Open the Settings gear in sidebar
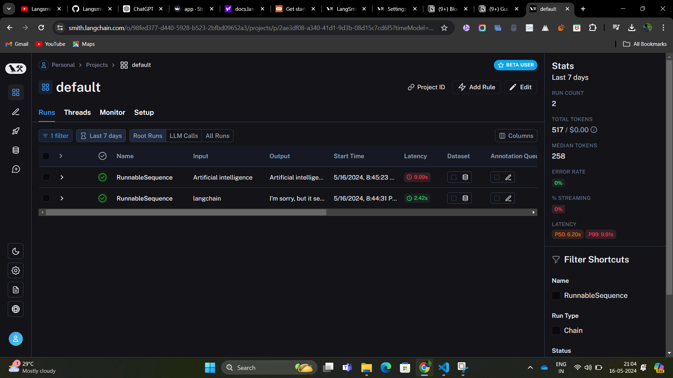 (16, 271)
